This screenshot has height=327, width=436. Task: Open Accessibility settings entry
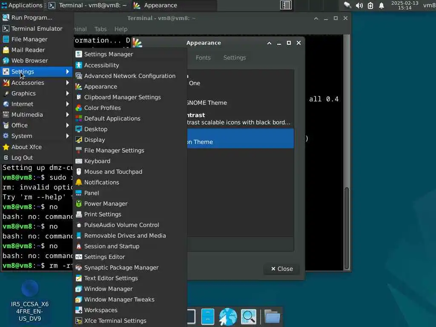(129, 65)
